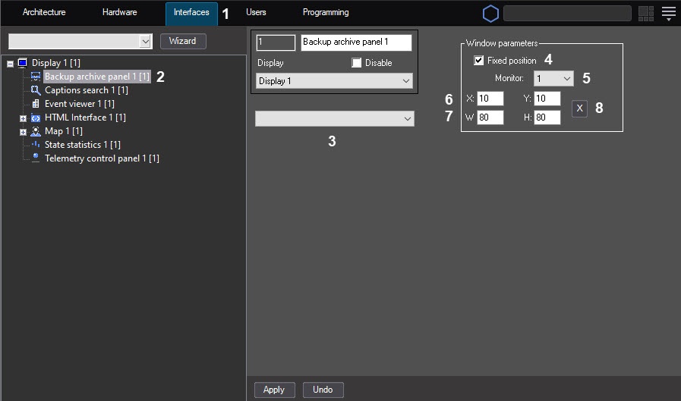Select Display 1 root tree item
The width and height of the screenshot is (681, 401).
coord(56,63)
